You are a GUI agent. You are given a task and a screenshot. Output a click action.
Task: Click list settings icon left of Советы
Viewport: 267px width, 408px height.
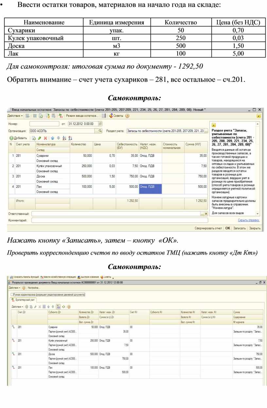(x=104, y=116)
